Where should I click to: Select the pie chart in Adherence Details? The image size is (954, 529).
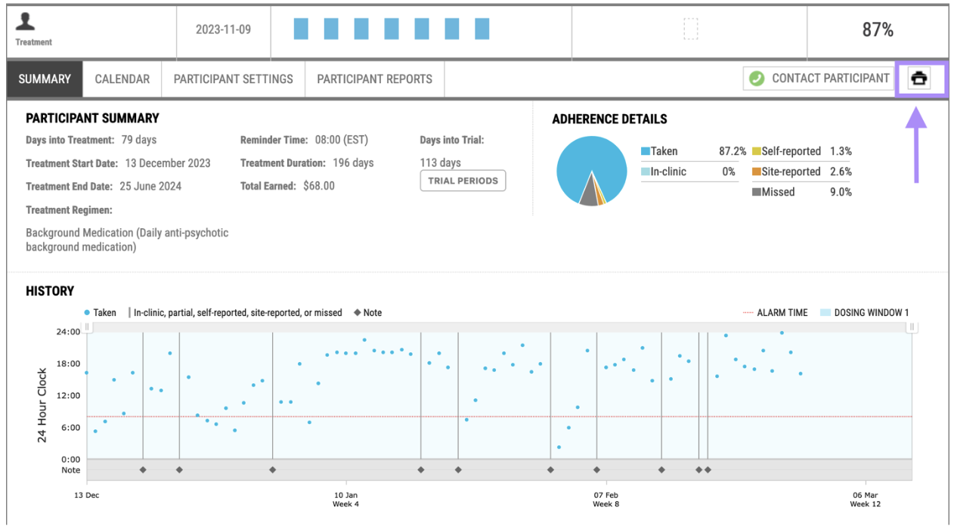[x=591, y=170]
